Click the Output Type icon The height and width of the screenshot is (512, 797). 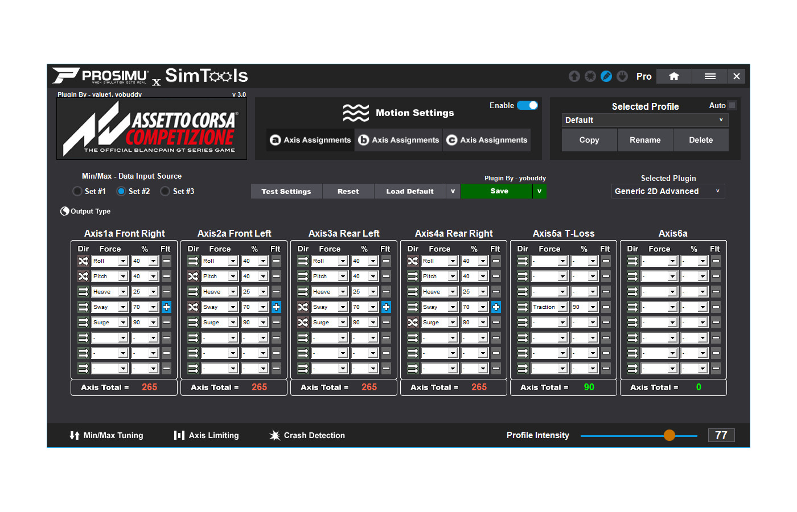65,211
